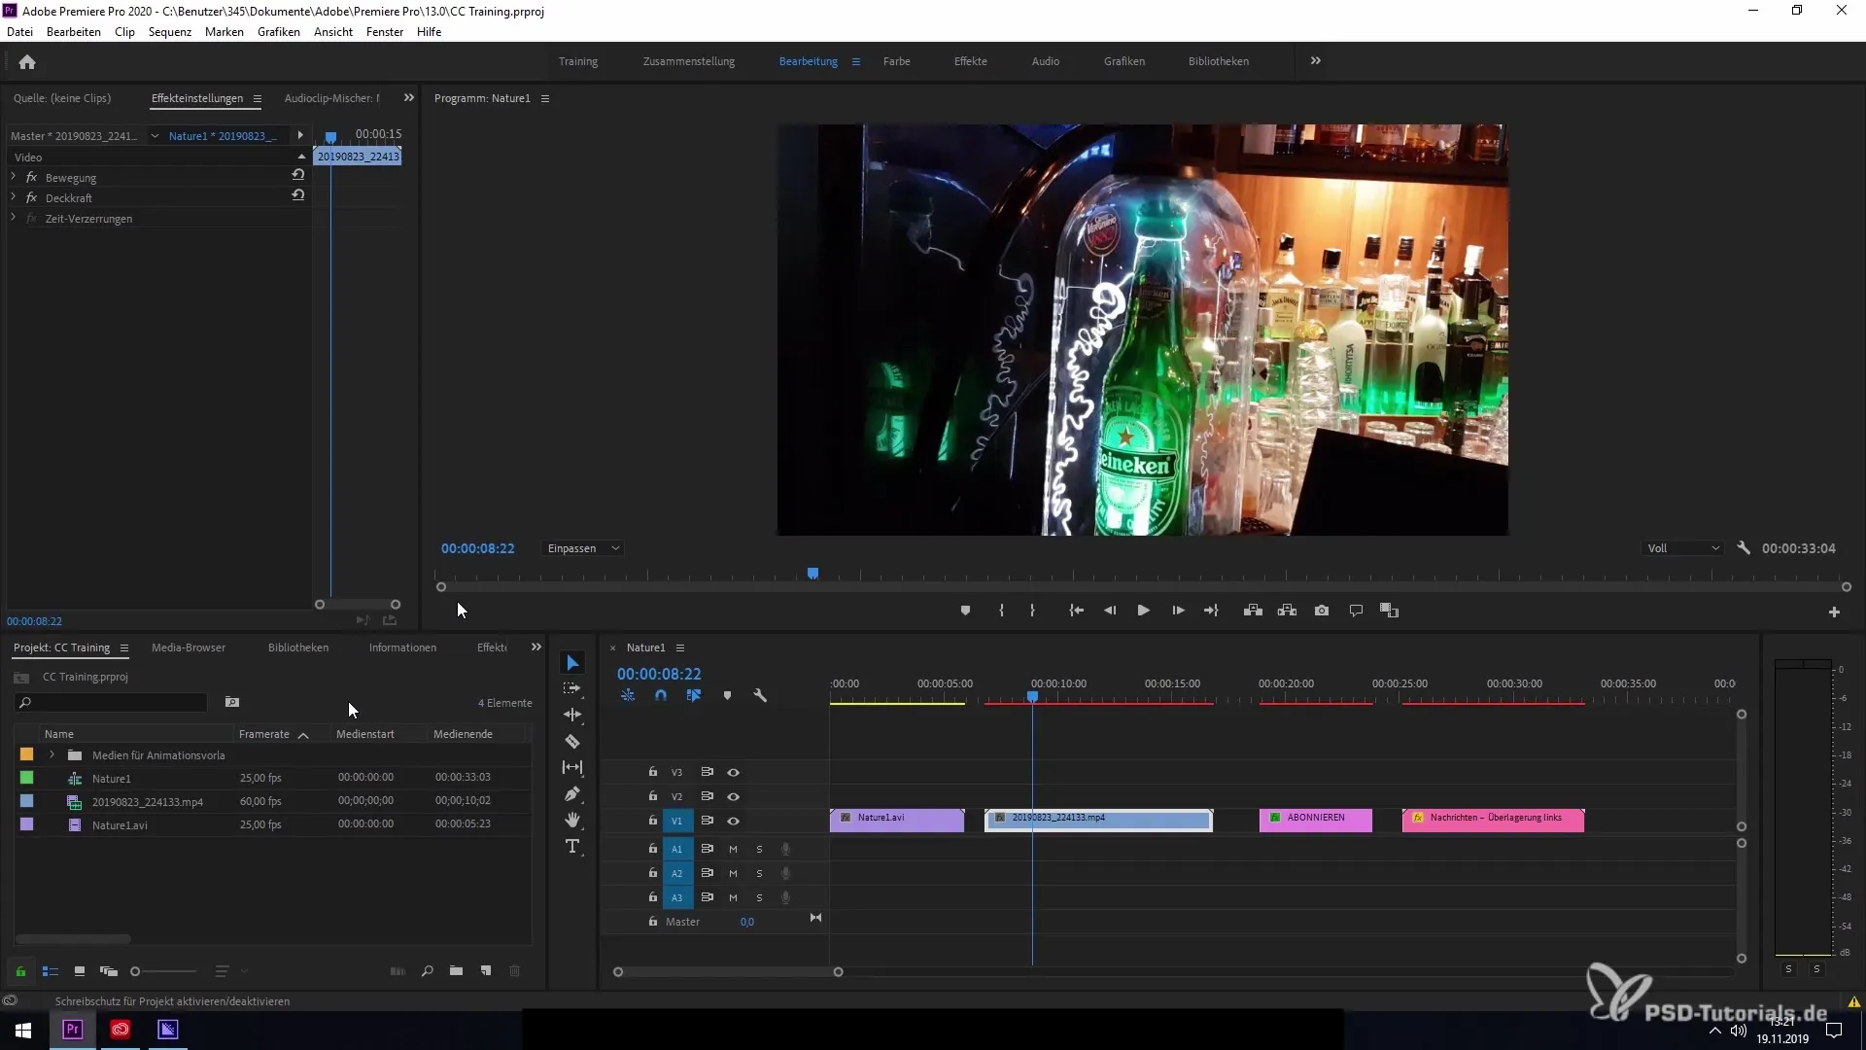Viewport: 1866px width, 1050px height.
Task: Create new bin folder icon
Action: tap(456, 971)
